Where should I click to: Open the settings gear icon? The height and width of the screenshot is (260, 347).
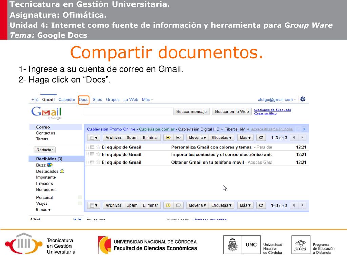303,99
